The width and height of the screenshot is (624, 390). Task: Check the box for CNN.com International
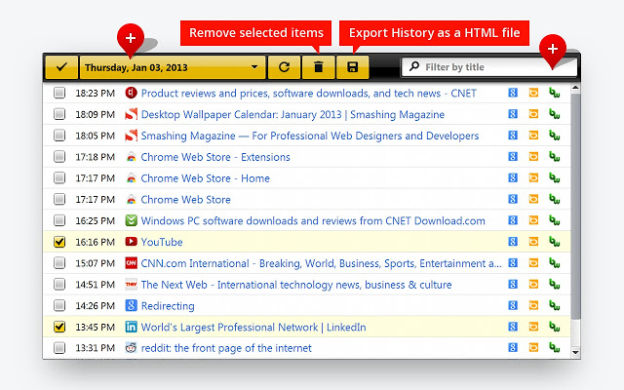59,263
